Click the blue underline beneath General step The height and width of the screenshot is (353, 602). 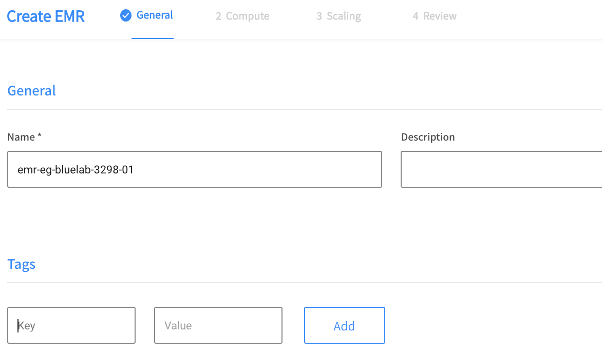click(x=153, y=38)
